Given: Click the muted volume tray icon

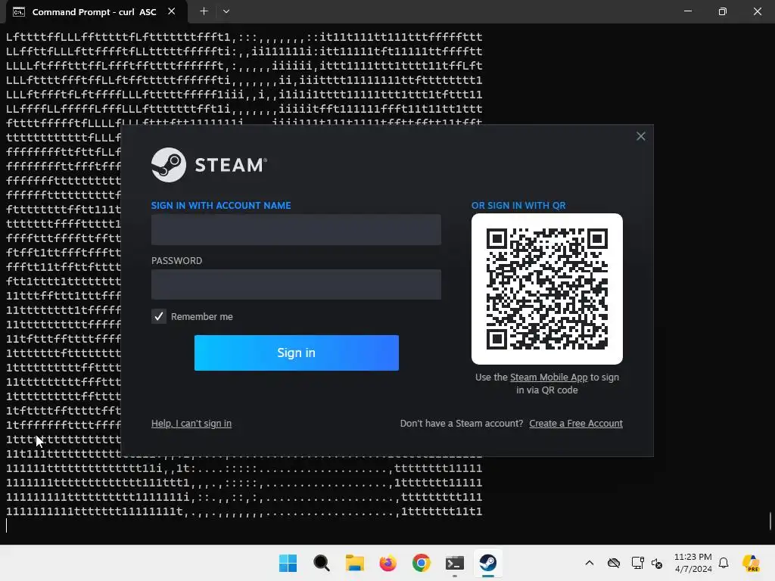Looking at the screenshot, I should pos(657,563).
